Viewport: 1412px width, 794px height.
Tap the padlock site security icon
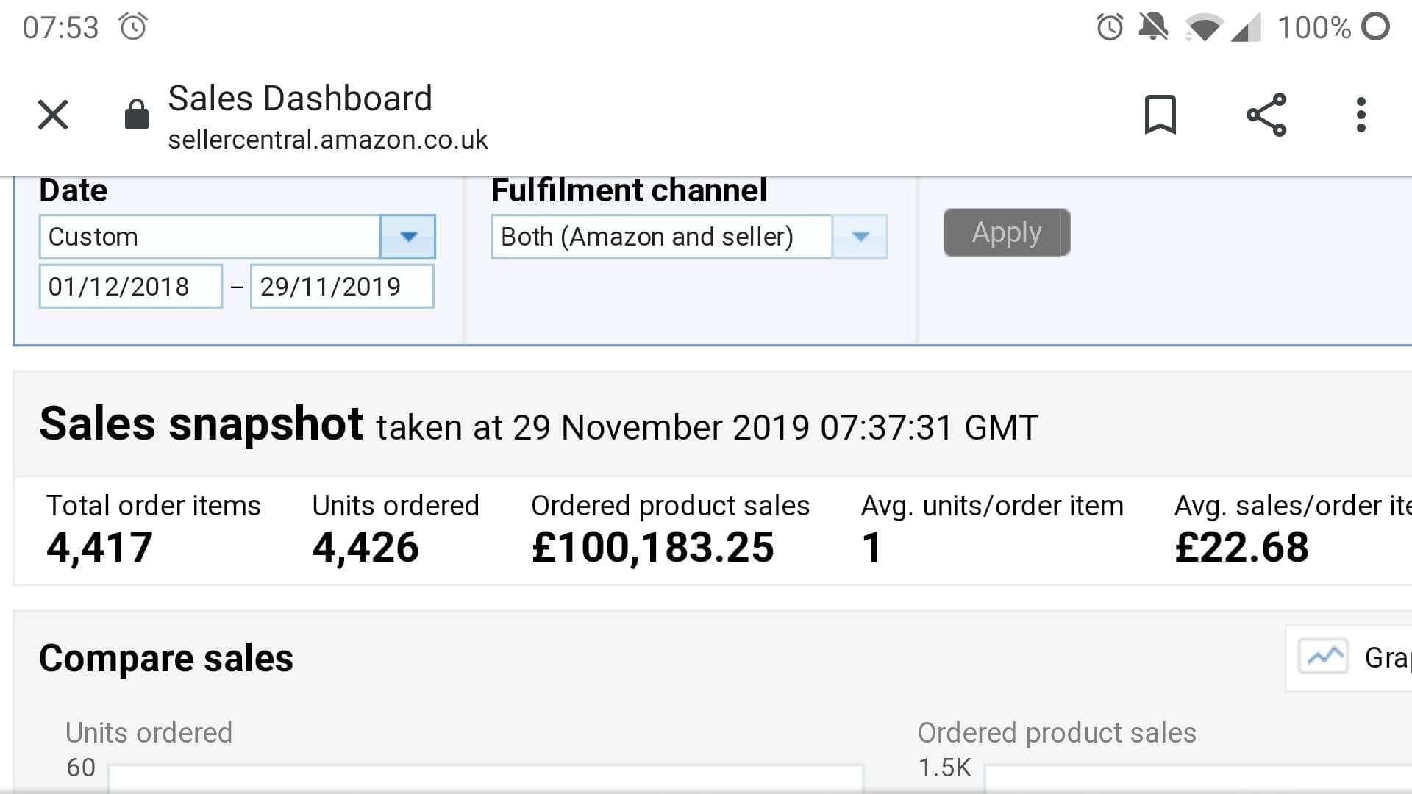[137, 115]
